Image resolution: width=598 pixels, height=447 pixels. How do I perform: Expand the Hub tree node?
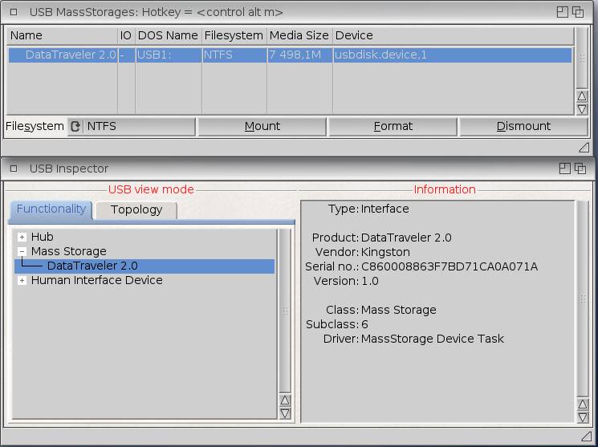tap(22, 237)
